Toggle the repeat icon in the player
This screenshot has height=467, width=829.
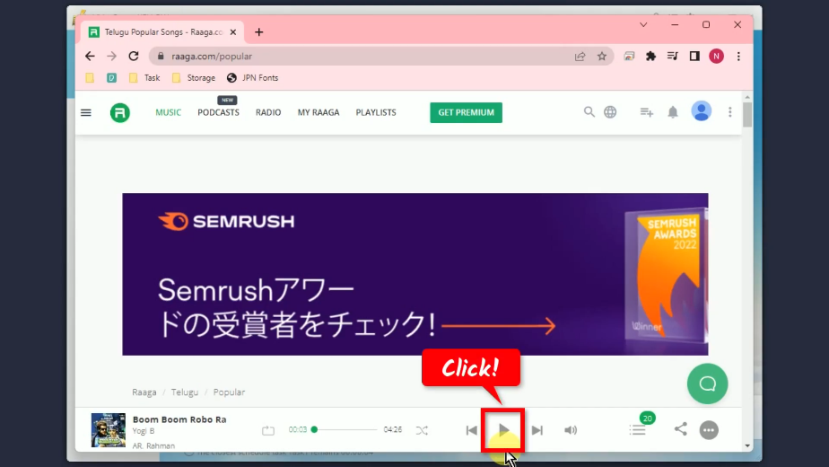pyautogui.click(x=268, y=430)
